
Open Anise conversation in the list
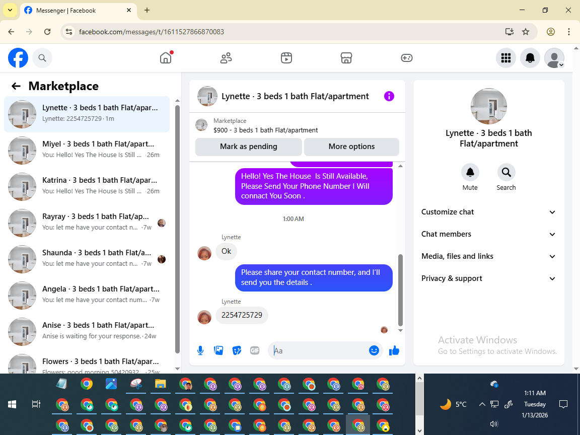tap(87, 331)
